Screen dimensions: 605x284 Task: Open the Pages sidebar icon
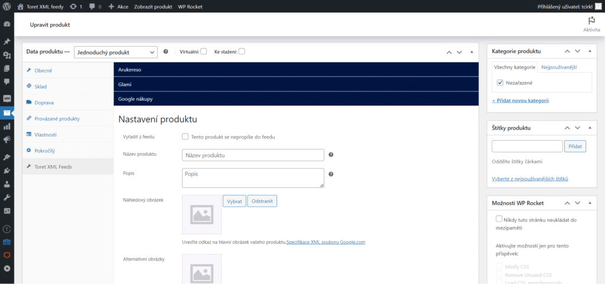tap(6, 68)
